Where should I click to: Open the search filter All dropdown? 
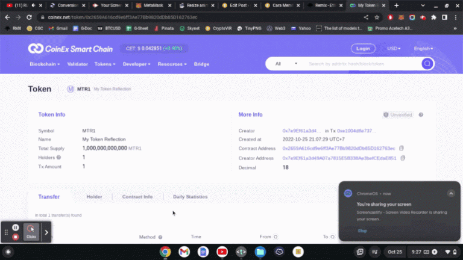click(x=286, y=63)
